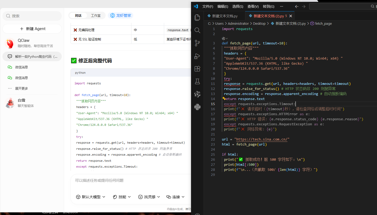Go back with the left arrow in VS Code
The height and width of the screenshot is (215, 377).
click(x=297, y=6)
